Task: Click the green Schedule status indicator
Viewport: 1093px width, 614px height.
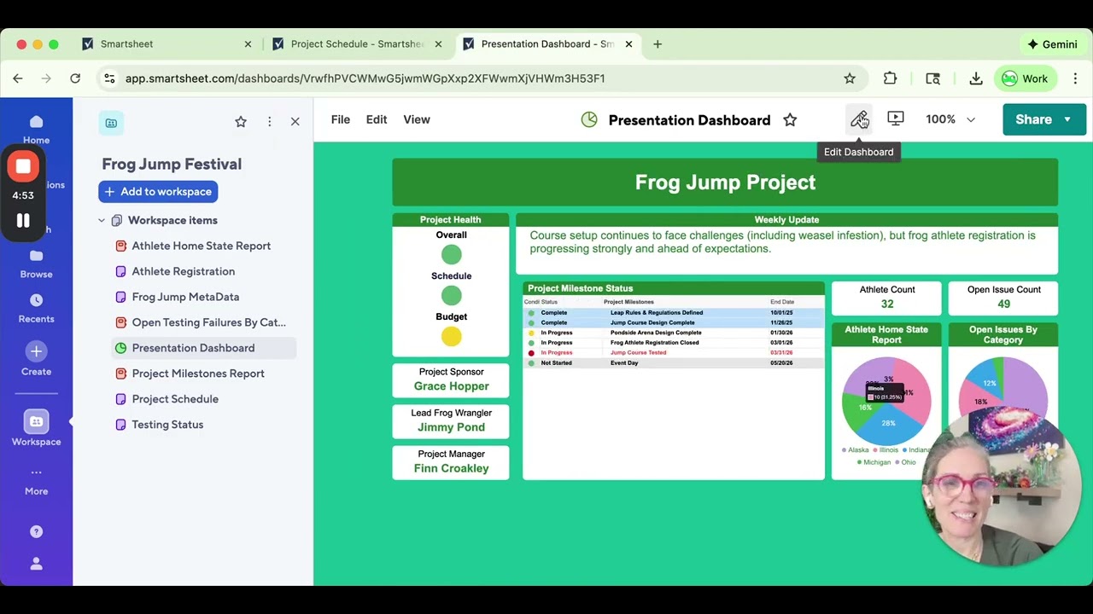Action: [x=451, y=296]
